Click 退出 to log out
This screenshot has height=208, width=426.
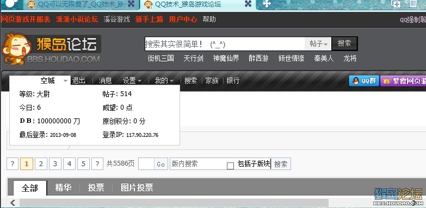click(x=78, y=80)
